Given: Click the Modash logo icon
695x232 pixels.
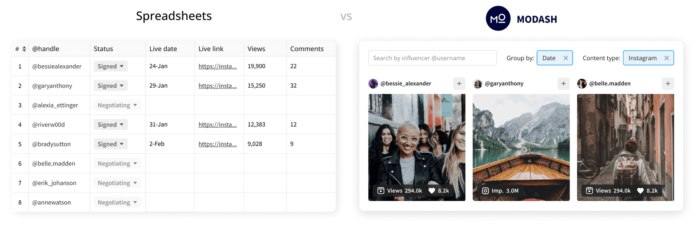Looking at the screenshot, I should 498,19.
